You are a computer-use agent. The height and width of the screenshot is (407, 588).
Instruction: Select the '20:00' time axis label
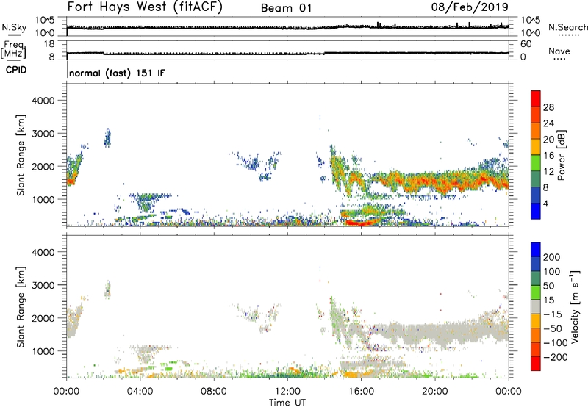[434, 391]
